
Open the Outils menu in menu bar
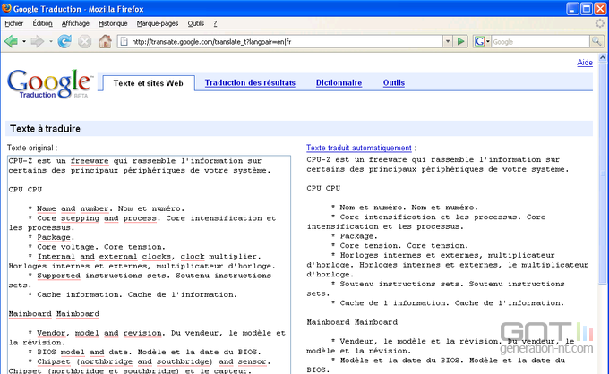coord(196,23)
